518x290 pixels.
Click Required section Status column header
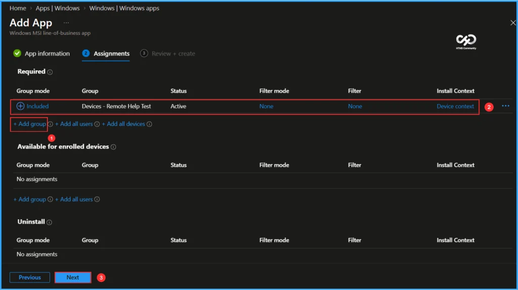pos(179,91)
